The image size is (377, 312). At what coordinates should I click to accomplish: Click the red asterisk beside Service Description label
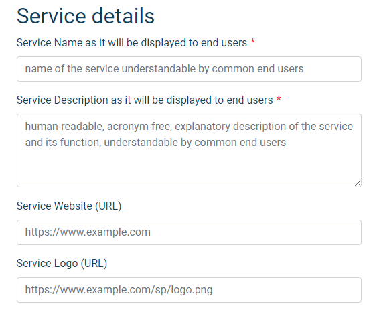point(279,99)
